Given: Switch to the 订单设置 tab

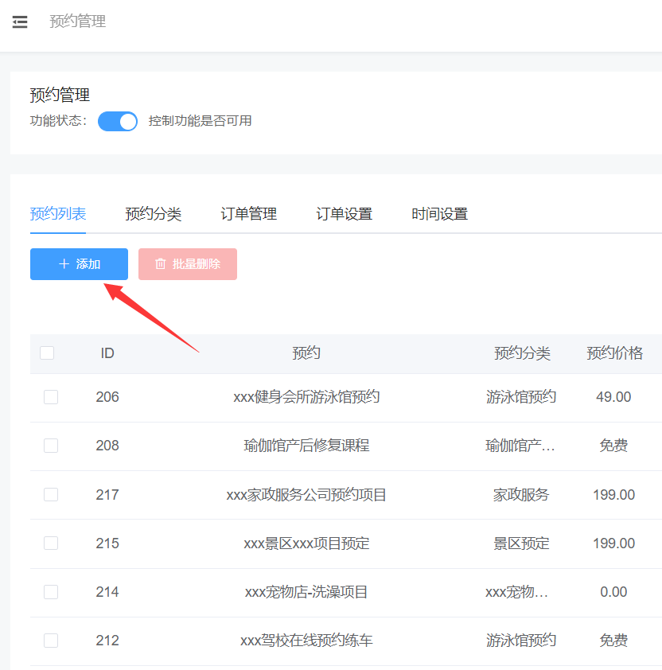Looking at the screenshot, I should [x=344, y=213].
